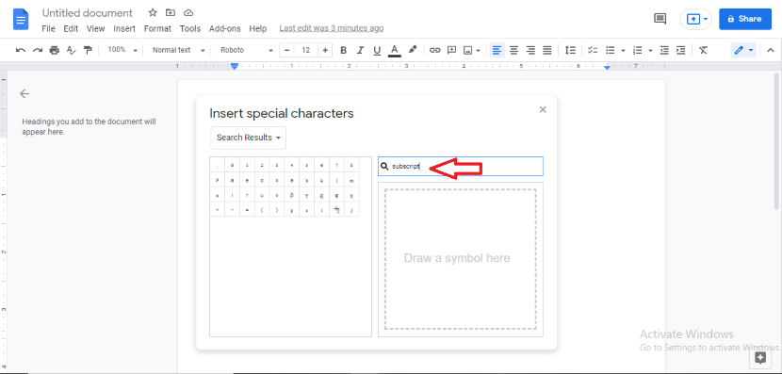
Task: Insert the subscript beta character
Action: 292,195
